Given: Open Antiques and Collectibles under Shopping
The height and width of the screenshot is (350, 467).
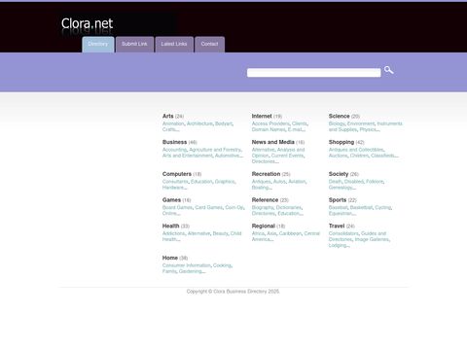Looking at the screenshot, I should 356,150.
